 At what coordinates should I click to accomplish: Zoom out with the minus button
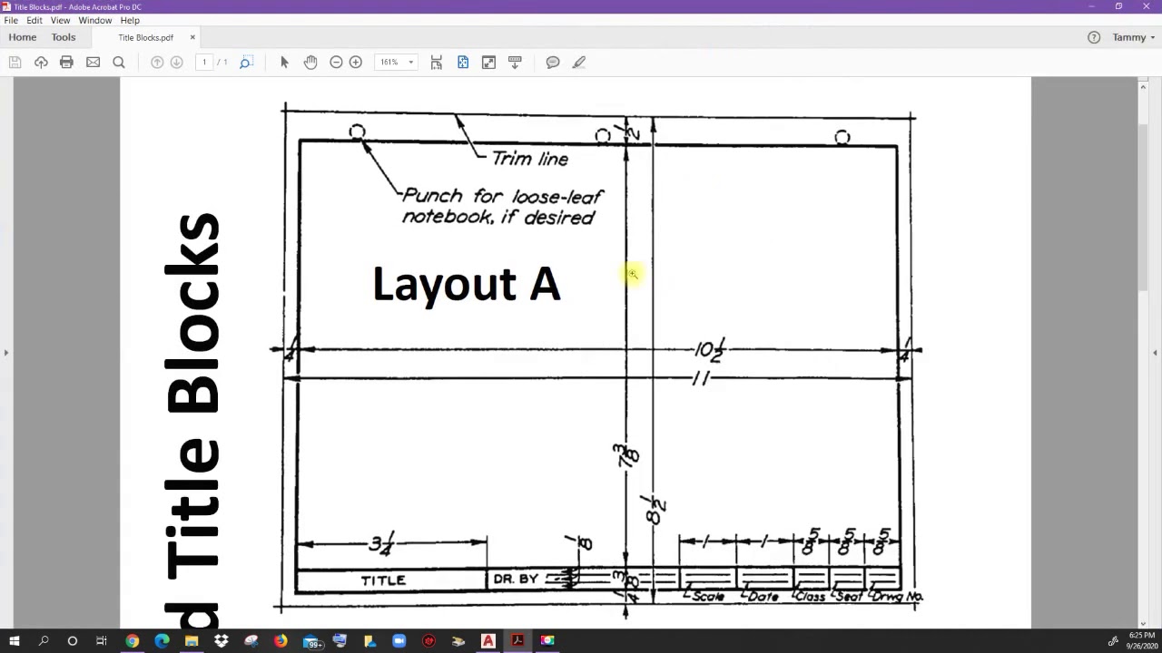(x=336, y=62)
